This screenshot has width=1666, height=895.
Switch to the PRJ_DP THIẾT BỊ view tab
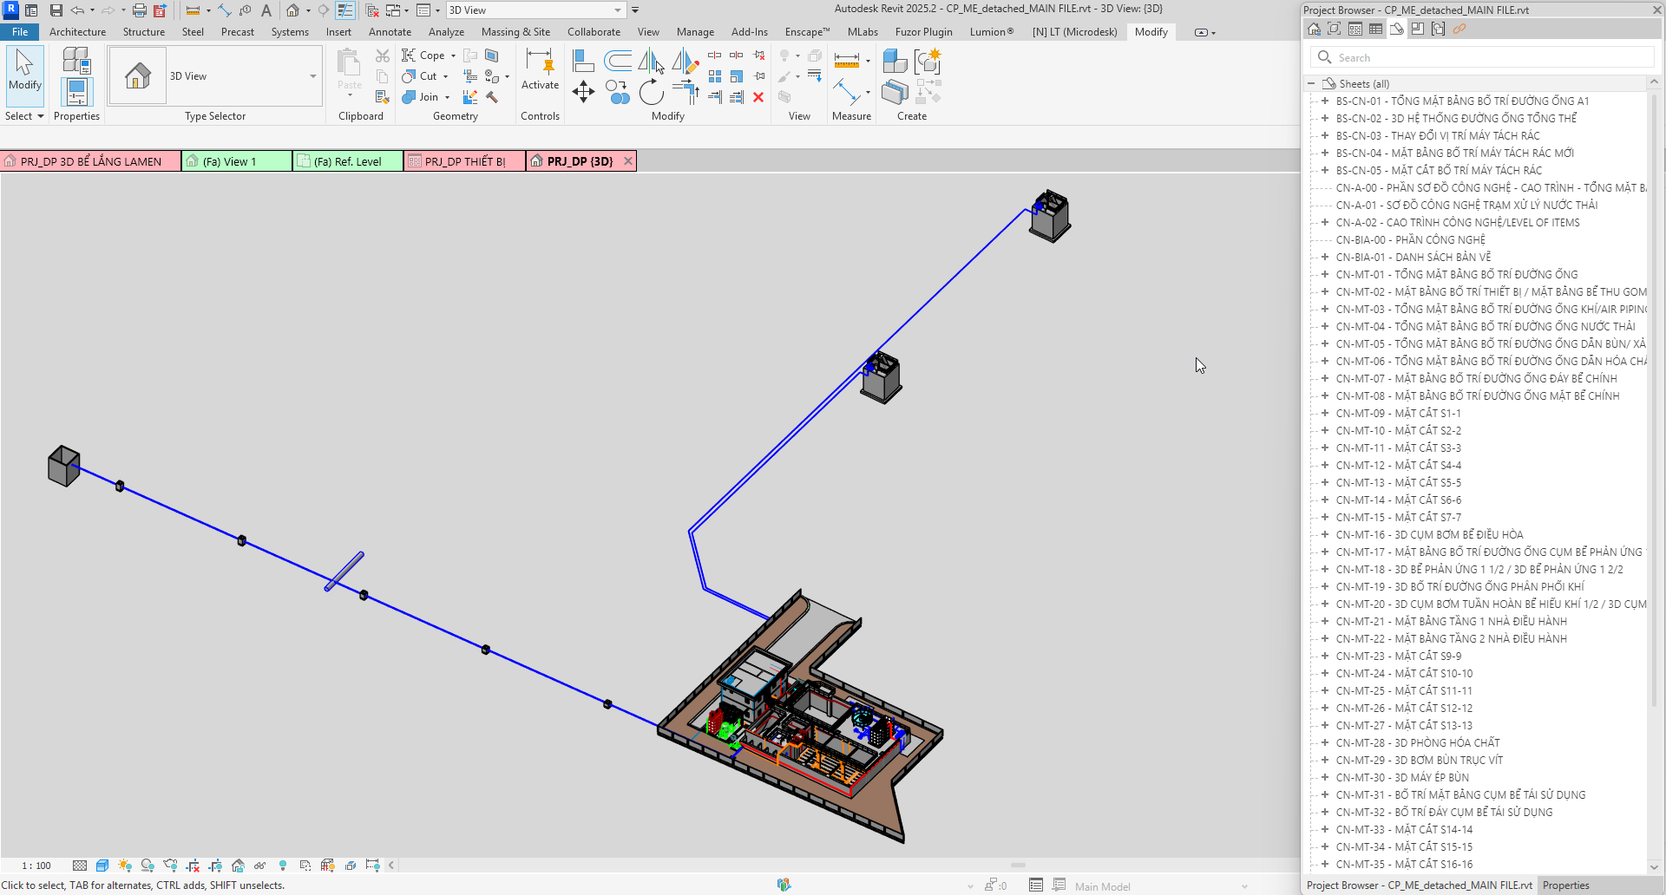pyautogui.click(x=464, y=161)
